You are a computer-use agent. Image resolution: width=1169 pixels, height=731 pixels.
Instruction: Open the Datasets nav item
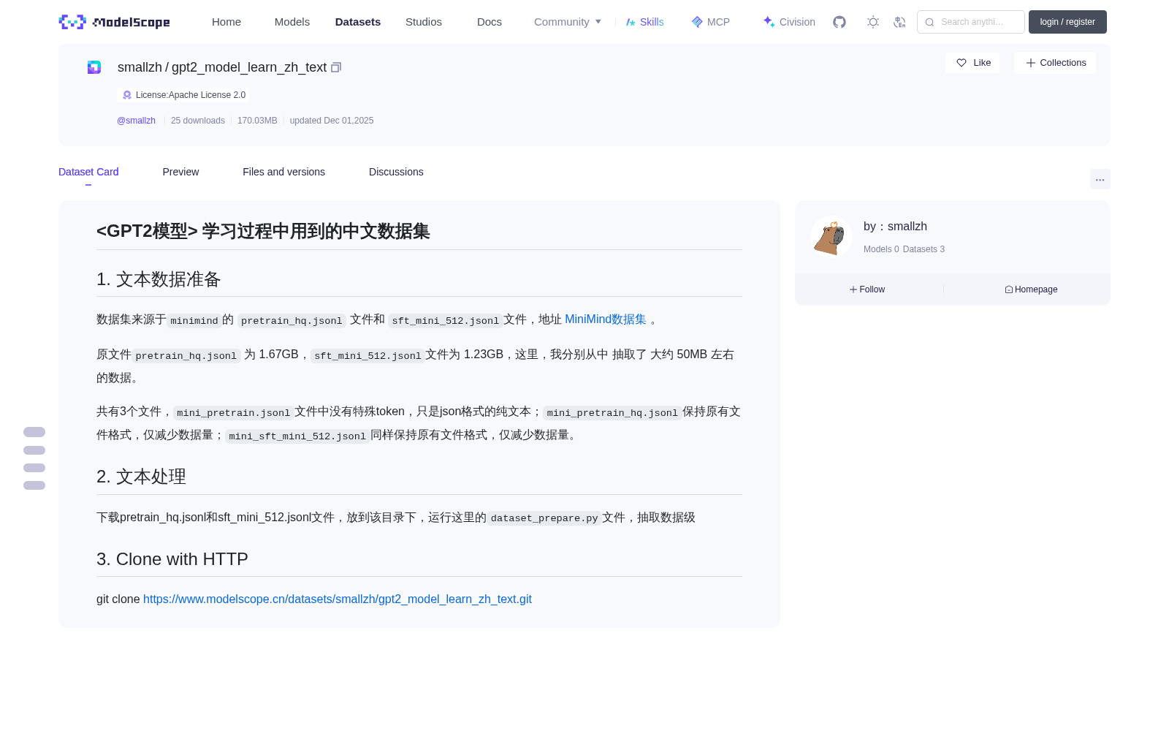click(x=358, y=22)
